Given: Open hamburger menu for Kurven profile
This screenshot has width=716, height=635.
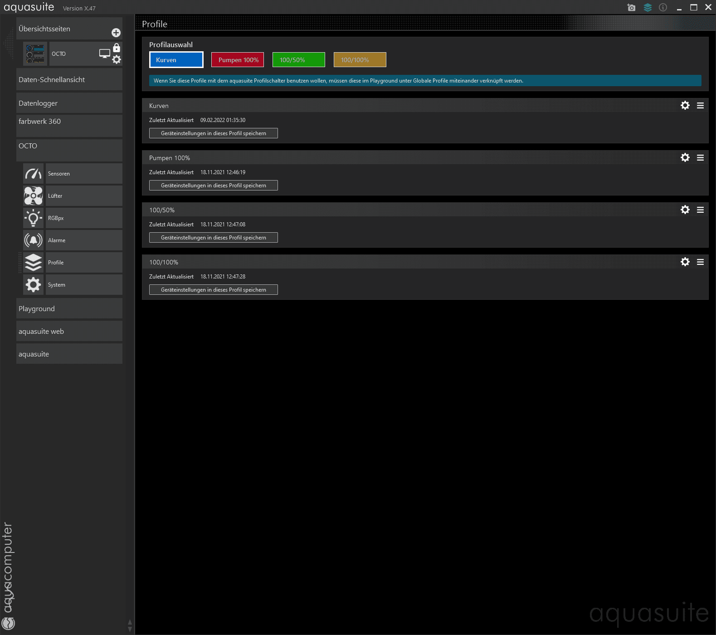Looking at the screenshot, I should pos(701,105).
